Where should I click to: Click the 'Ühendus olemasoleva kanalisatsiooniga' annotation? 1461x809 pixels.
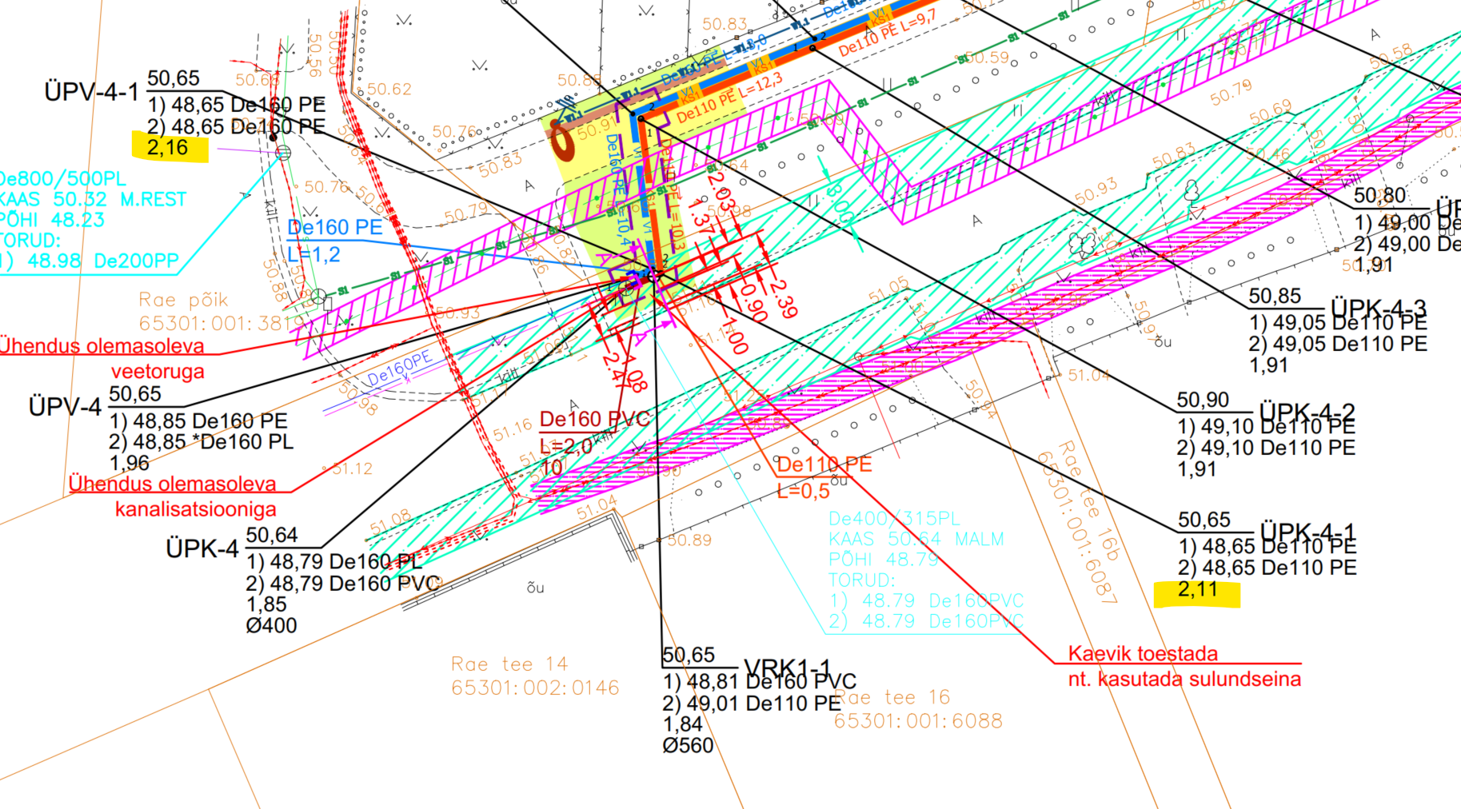173,484
